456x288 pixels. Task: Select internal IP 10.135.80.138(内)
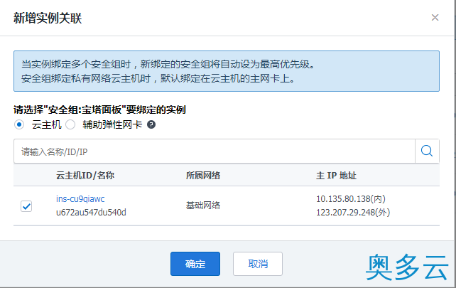351,199
